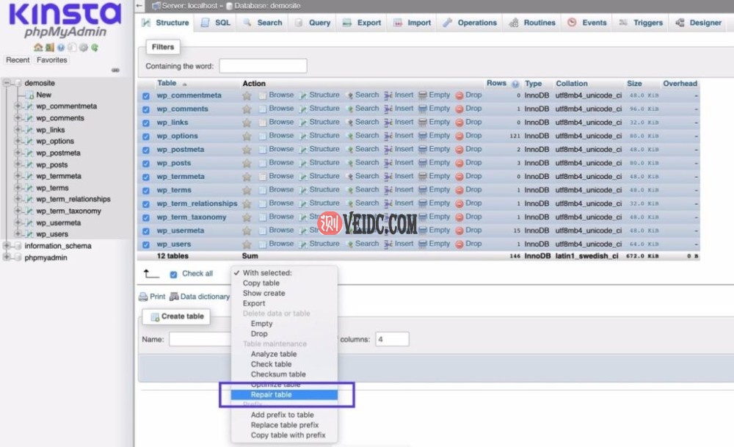Click the Containing the word filter field

(x=263, y=66)
